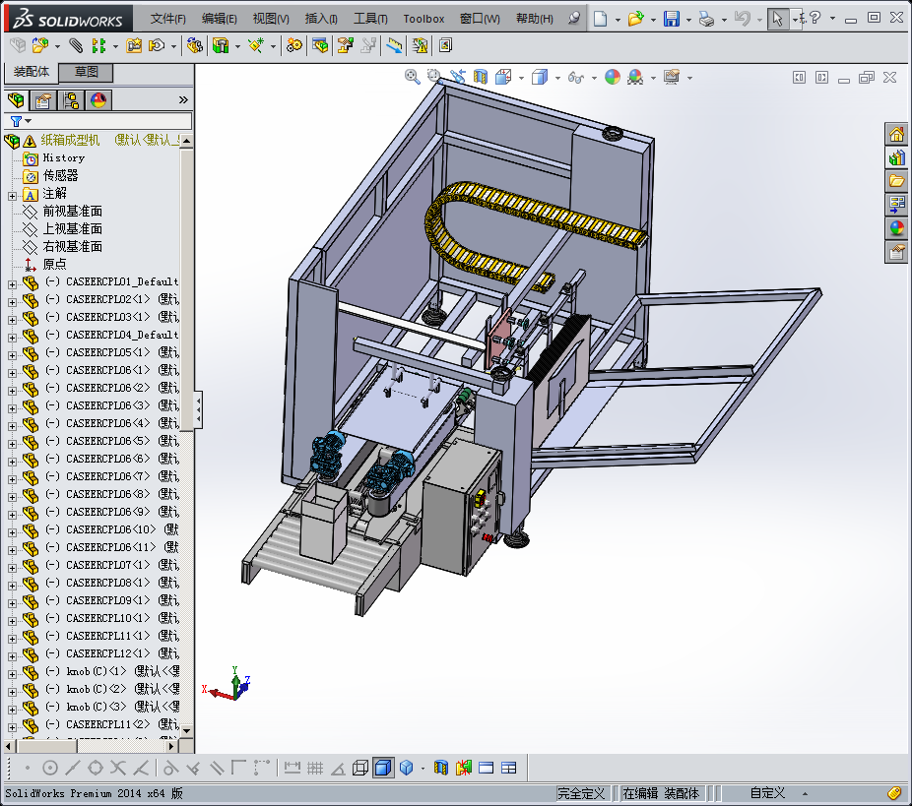Screen dimensions: 912x806
Task: Expand the CASEERCPL01_Default component node
Action: 12,284
